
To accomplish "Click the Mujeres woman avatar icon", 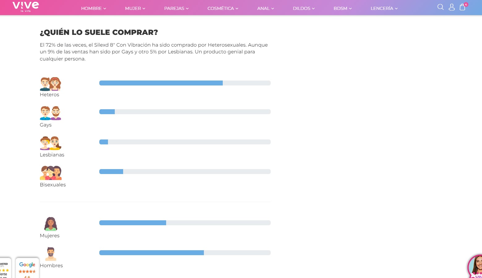I will pyautogui.click(x=51, y=224).
